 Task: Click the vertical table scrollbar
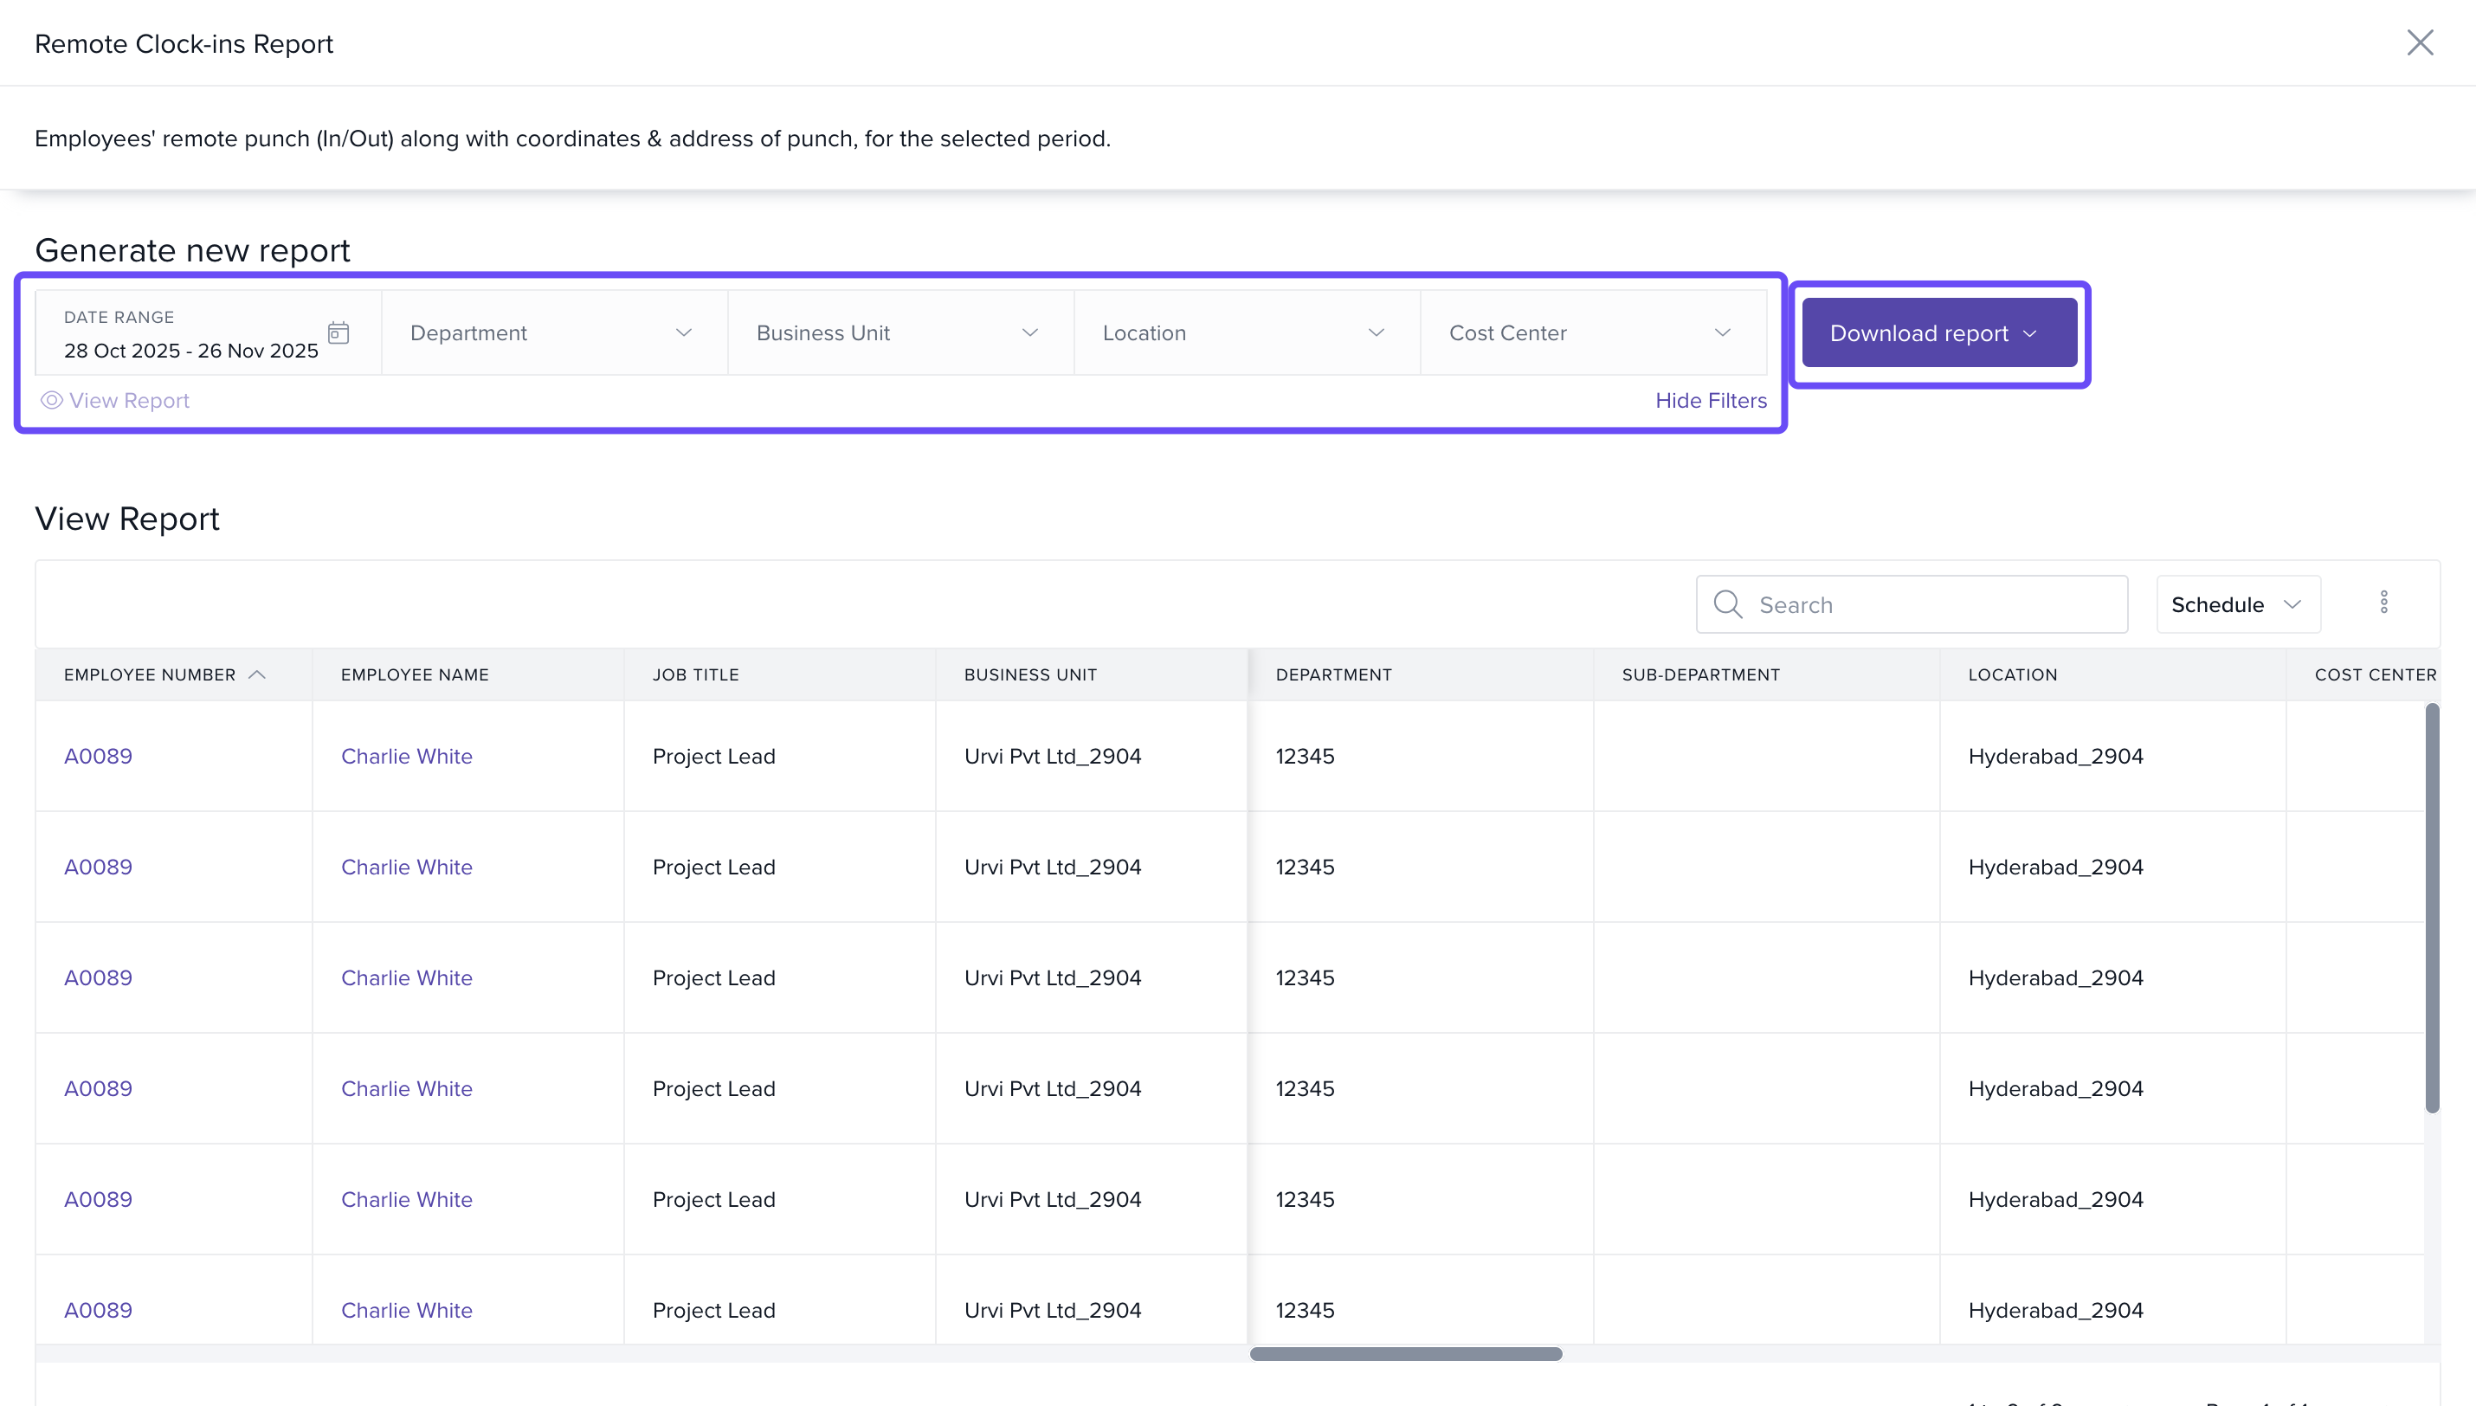tap(2432, 907)
